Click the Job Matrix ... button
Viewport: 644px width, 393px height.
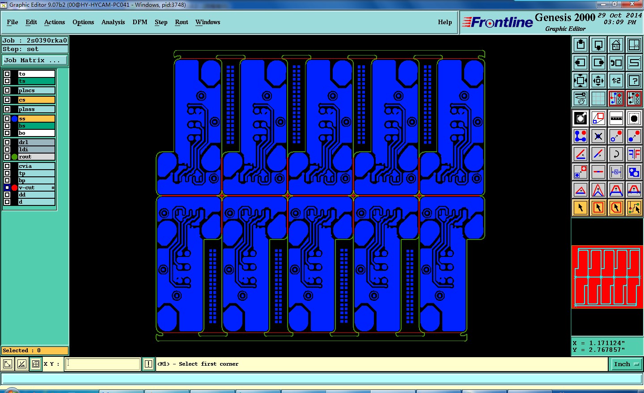click(x=35, y=60)
